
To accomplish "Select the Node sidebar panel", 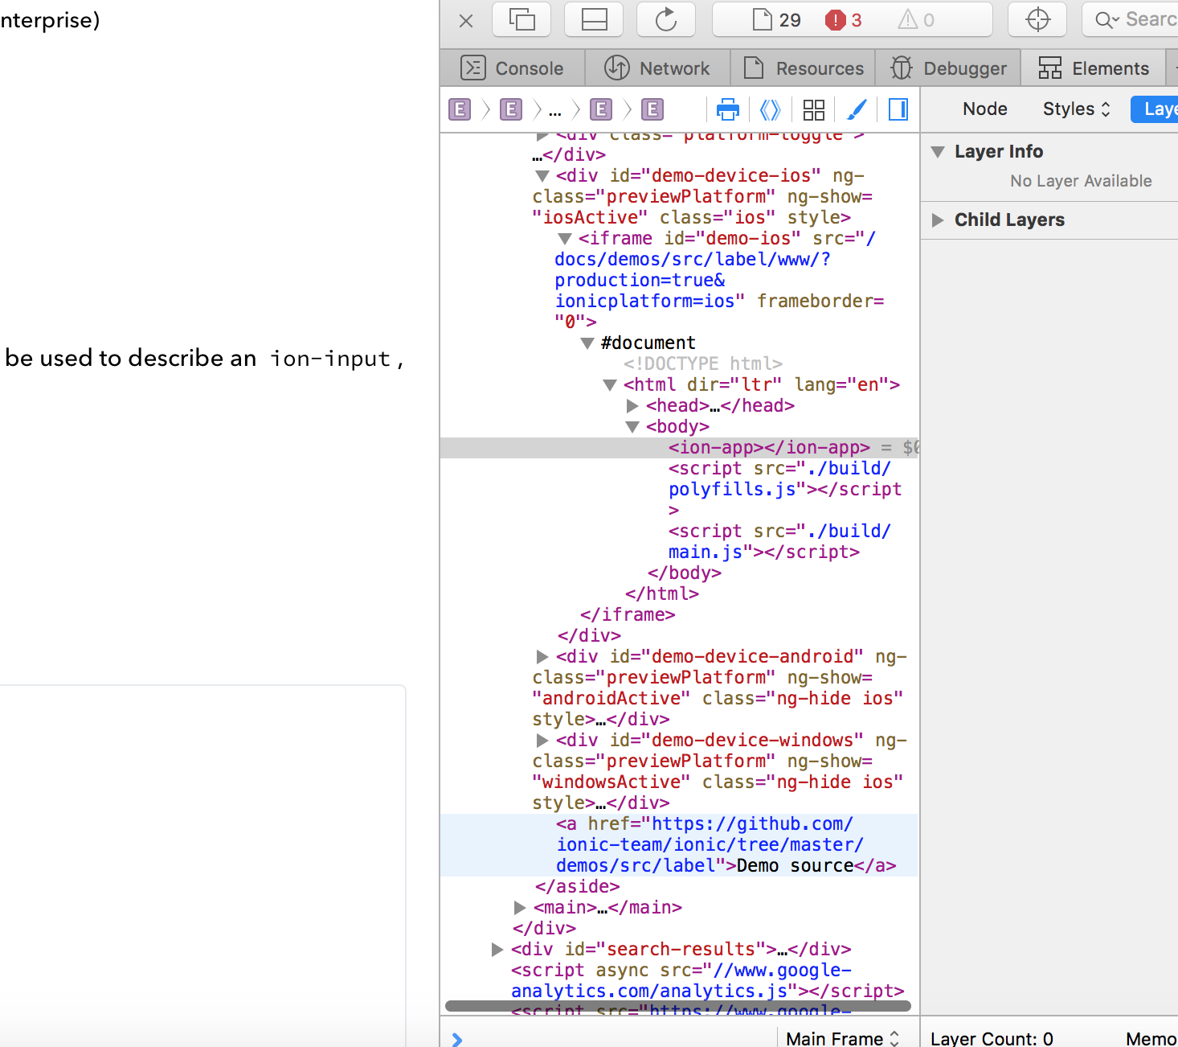I will (984, 109).
